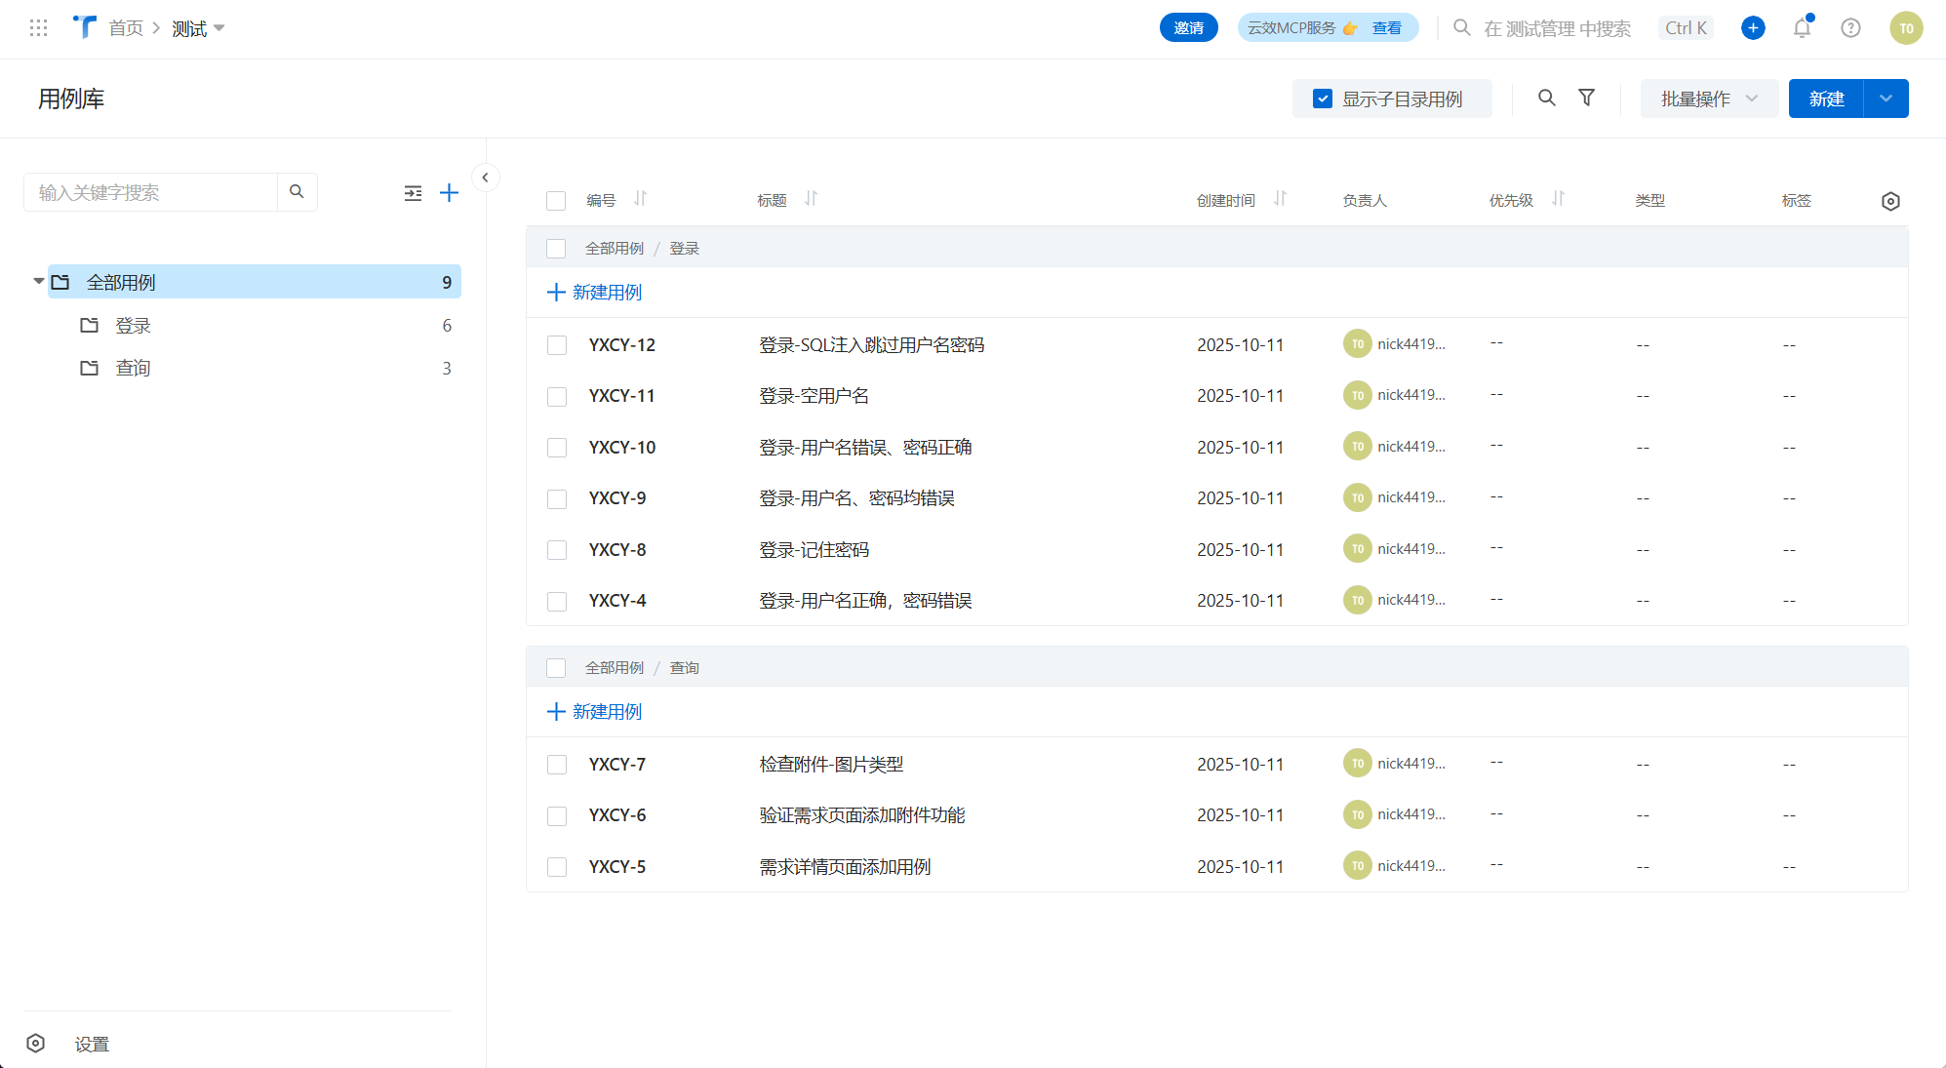This screenshot has height=1068, width=1946.
Task: Click the search magnifier icon next to the filter
Action: point(1546,98)
